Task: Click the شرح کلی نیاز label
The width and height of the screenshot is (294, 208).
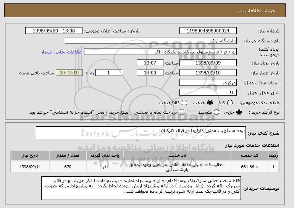Action: coord(263,133)
